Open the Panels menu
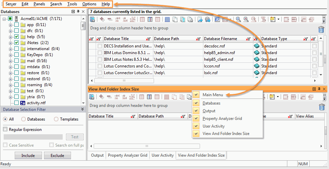The image size is (329, 169). tap(39, 4)
